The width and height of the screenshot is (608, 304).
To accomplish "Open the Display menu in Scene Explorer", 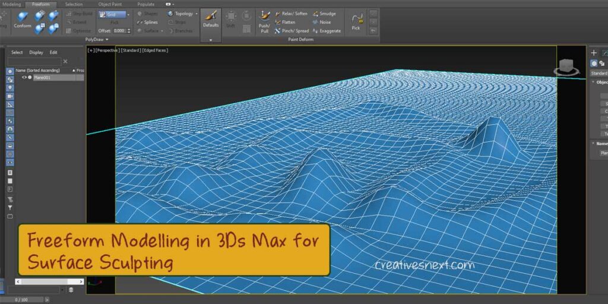I will click(x=36, y=52).
